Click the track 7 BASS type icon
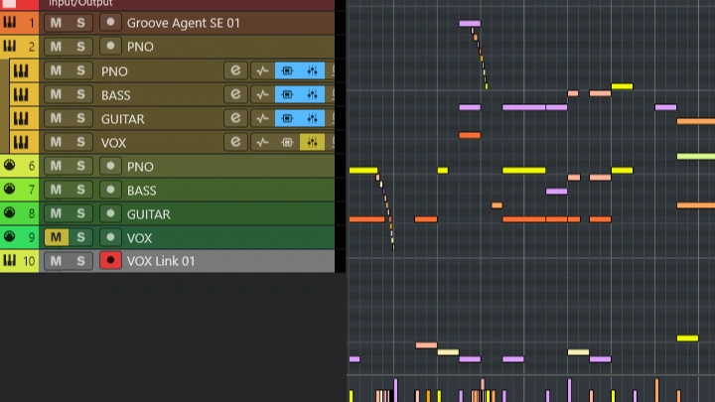The image size is (715, 402). point(10,189)
